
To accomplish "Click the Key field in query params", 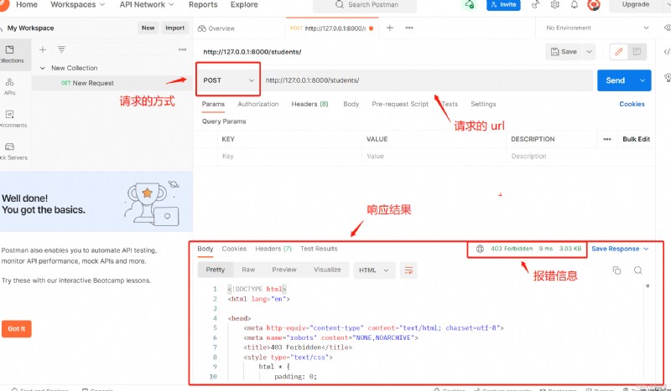I will [x=290, y=157].
